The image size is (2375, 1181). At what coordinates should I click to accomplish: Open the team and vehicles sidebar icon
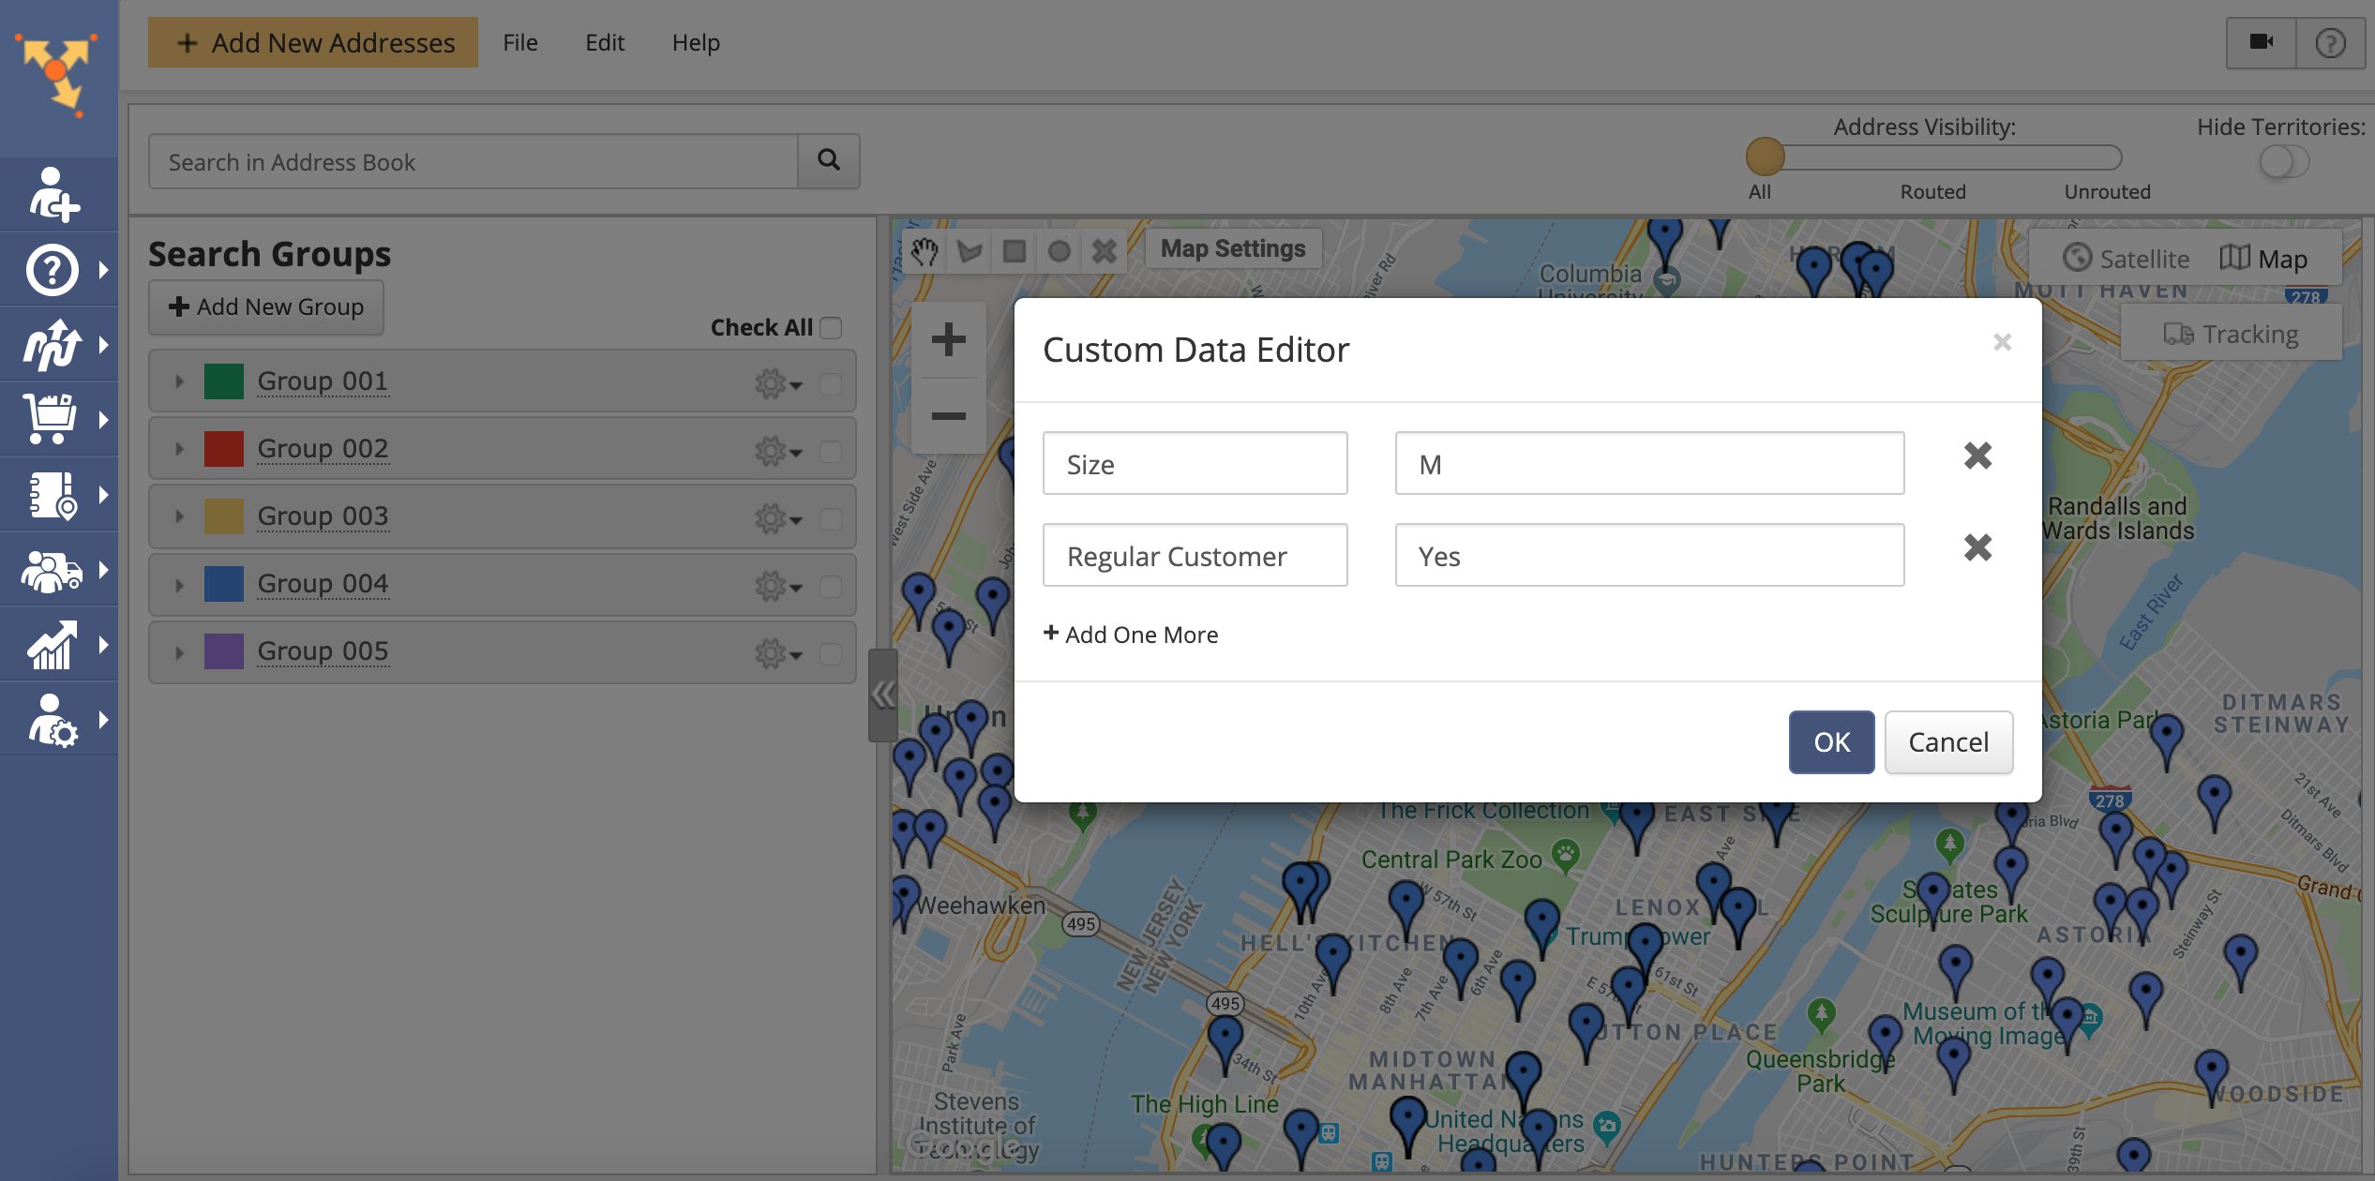[52, 570]
